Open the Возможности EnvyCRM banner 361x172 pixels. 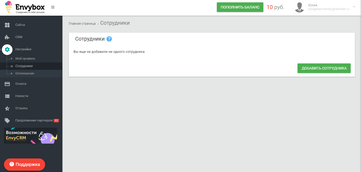31,136
